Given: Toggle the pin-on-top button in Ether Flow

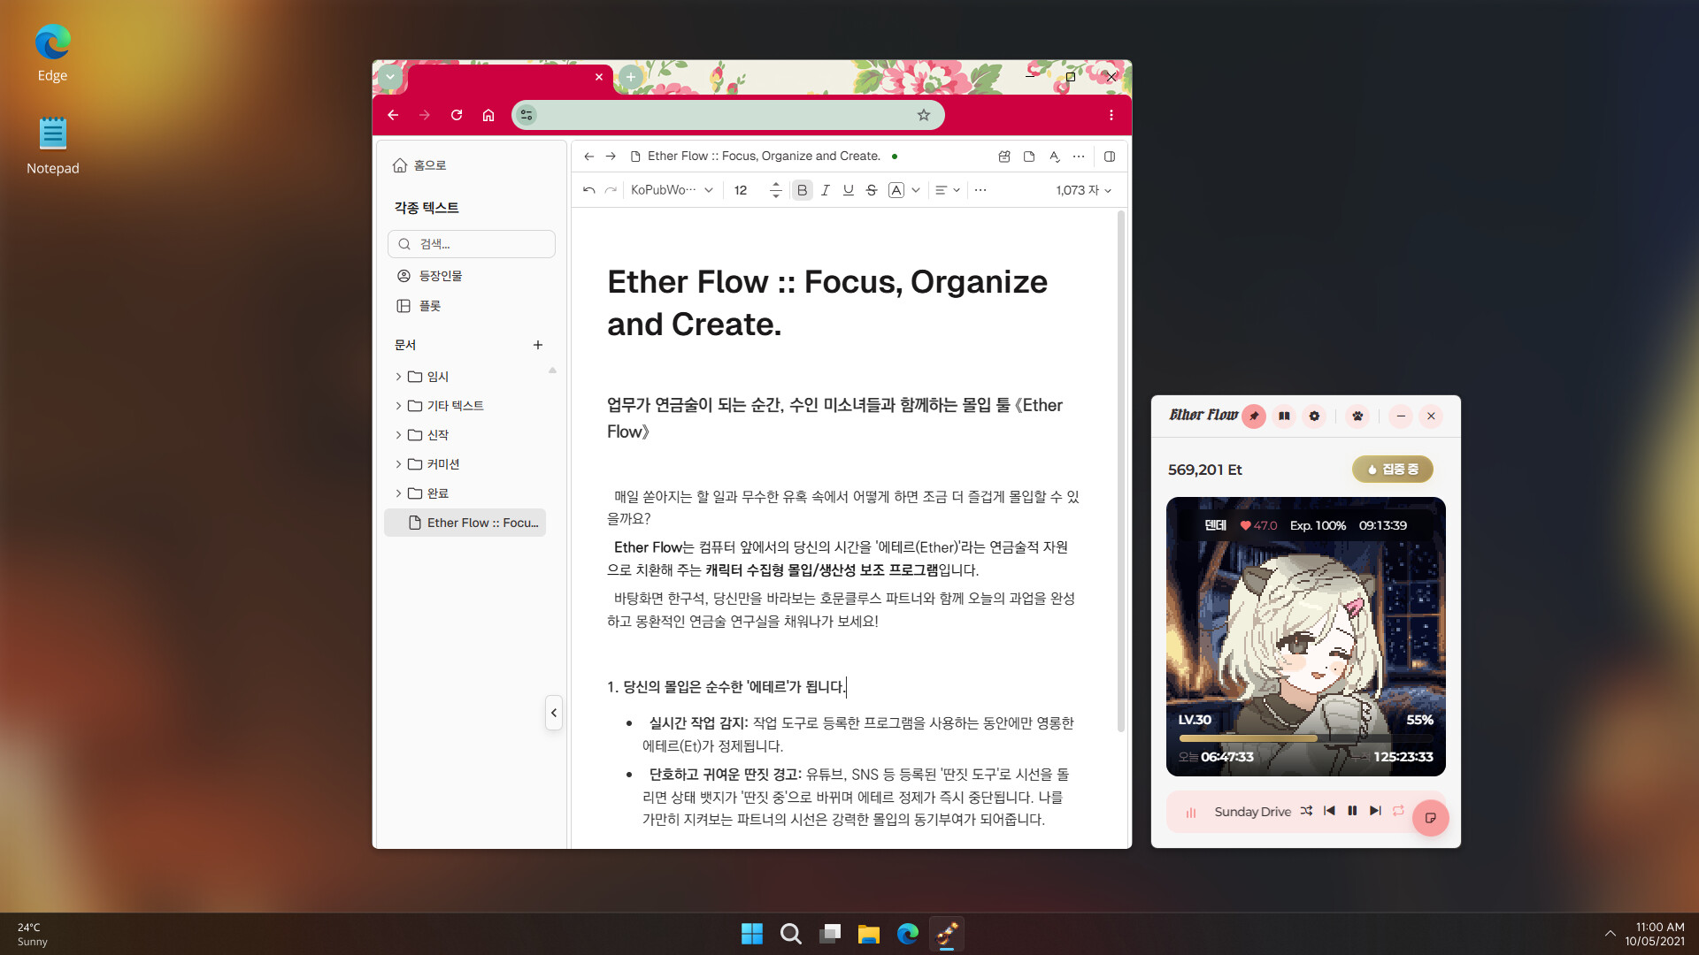Looking at the screenshot, I should pos(1254,416).
